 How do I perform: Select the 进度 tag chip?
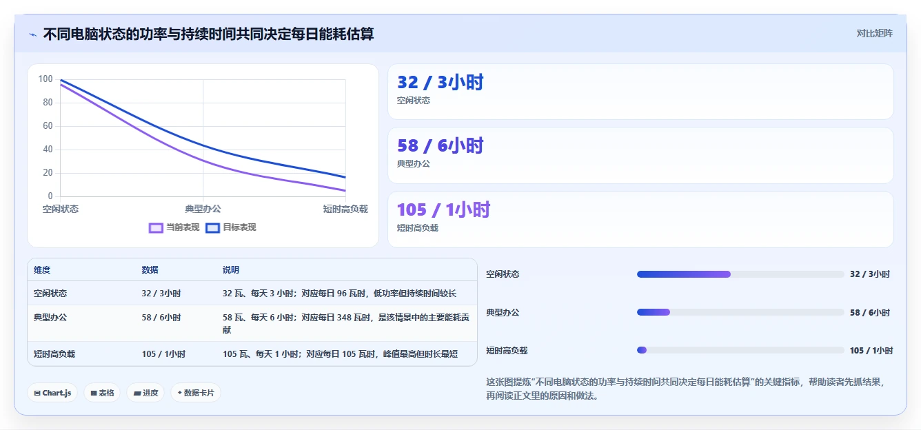click(x=145, y=393)
